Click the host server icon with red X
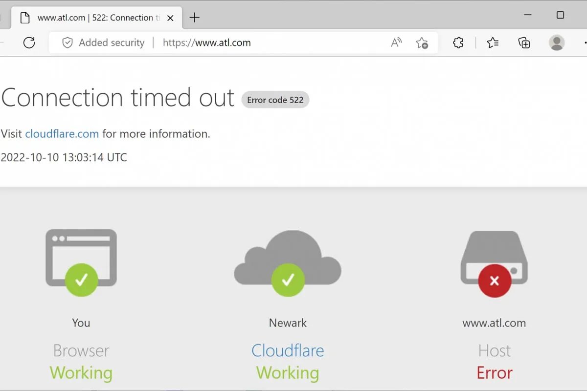This screenshot has width=587, height=391. 494,264
